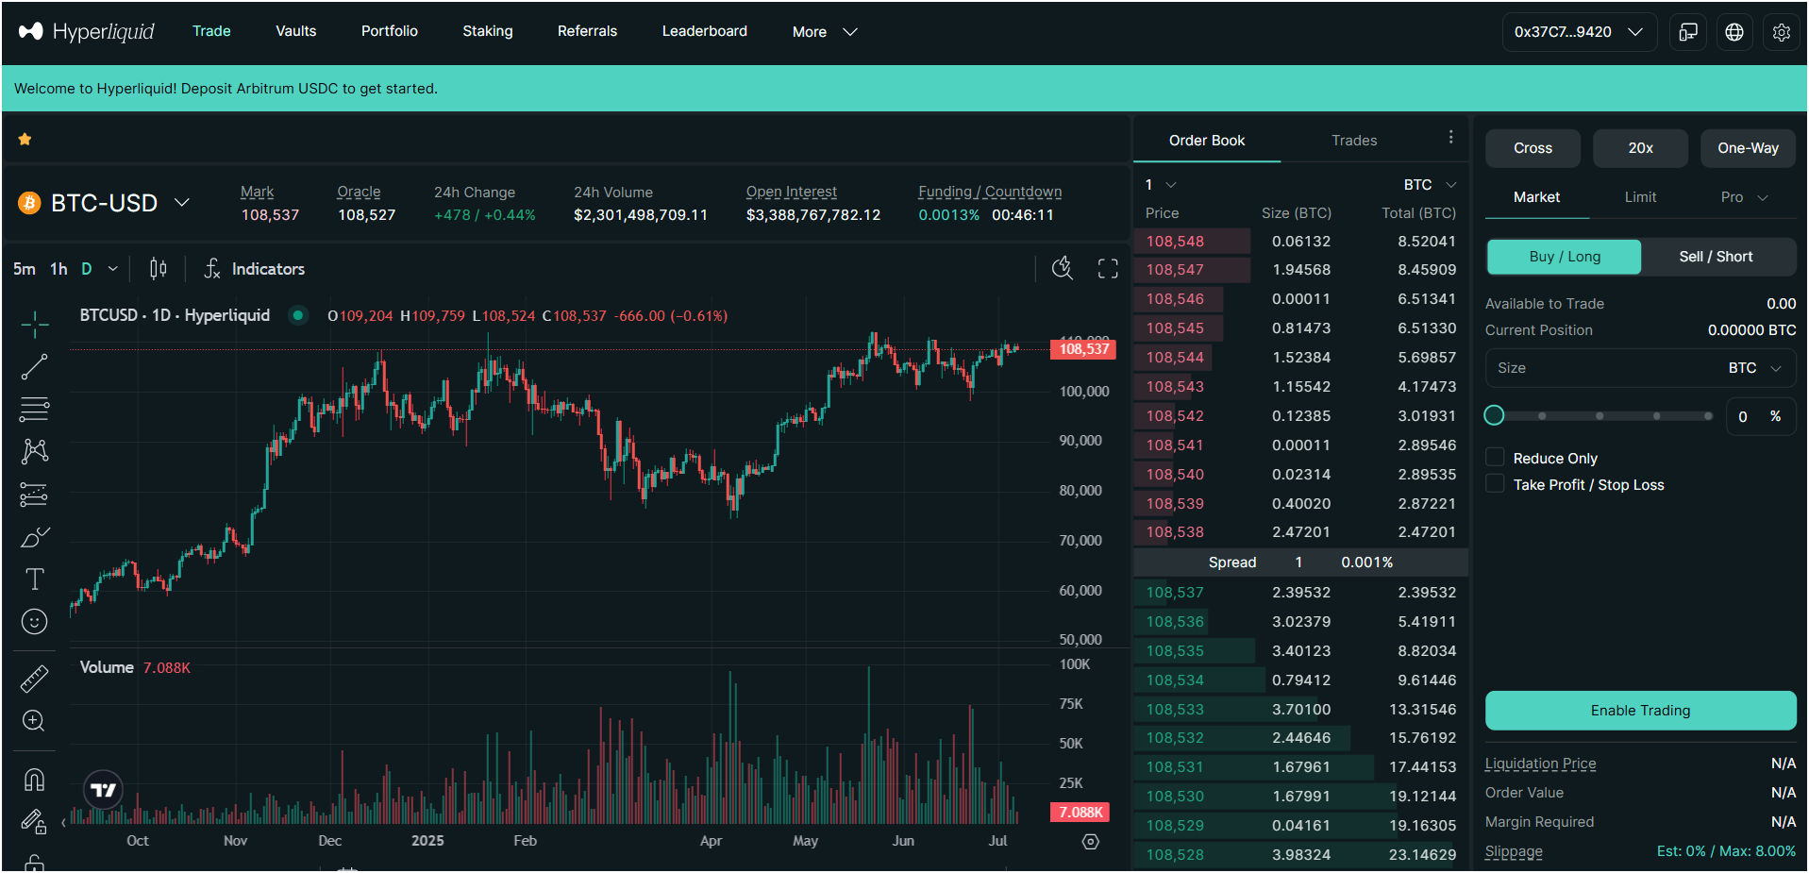Go to the Trade page
The width and height of the screenshot is (1809, 873).
coord(211,31)
